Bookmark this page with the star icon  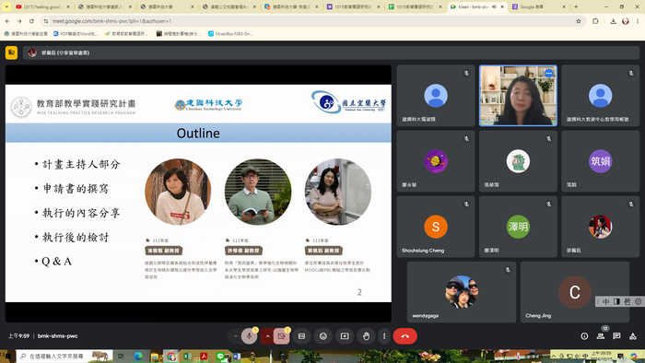coord(579,21)
